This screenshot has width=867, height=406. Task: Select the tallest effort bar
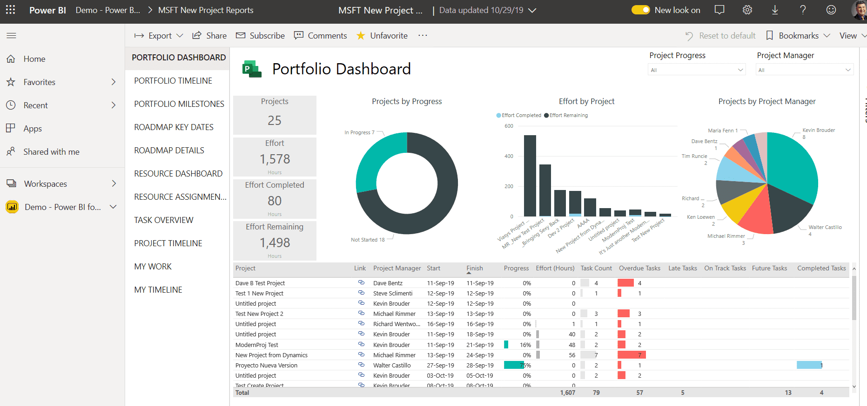pyautogui.click(x=530, y=176)
